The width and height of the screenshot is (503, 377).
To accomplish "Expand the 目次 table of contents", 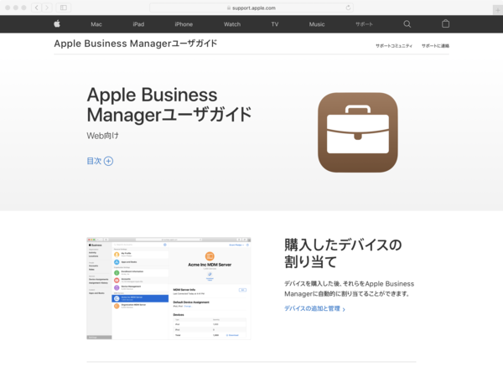I will 100,161.
